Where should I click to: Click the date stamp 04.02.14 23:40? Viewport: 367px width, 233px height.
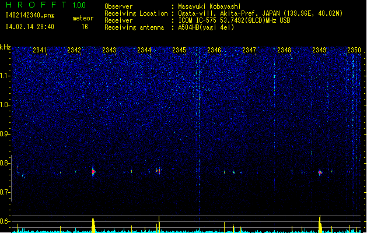point(30,27)
